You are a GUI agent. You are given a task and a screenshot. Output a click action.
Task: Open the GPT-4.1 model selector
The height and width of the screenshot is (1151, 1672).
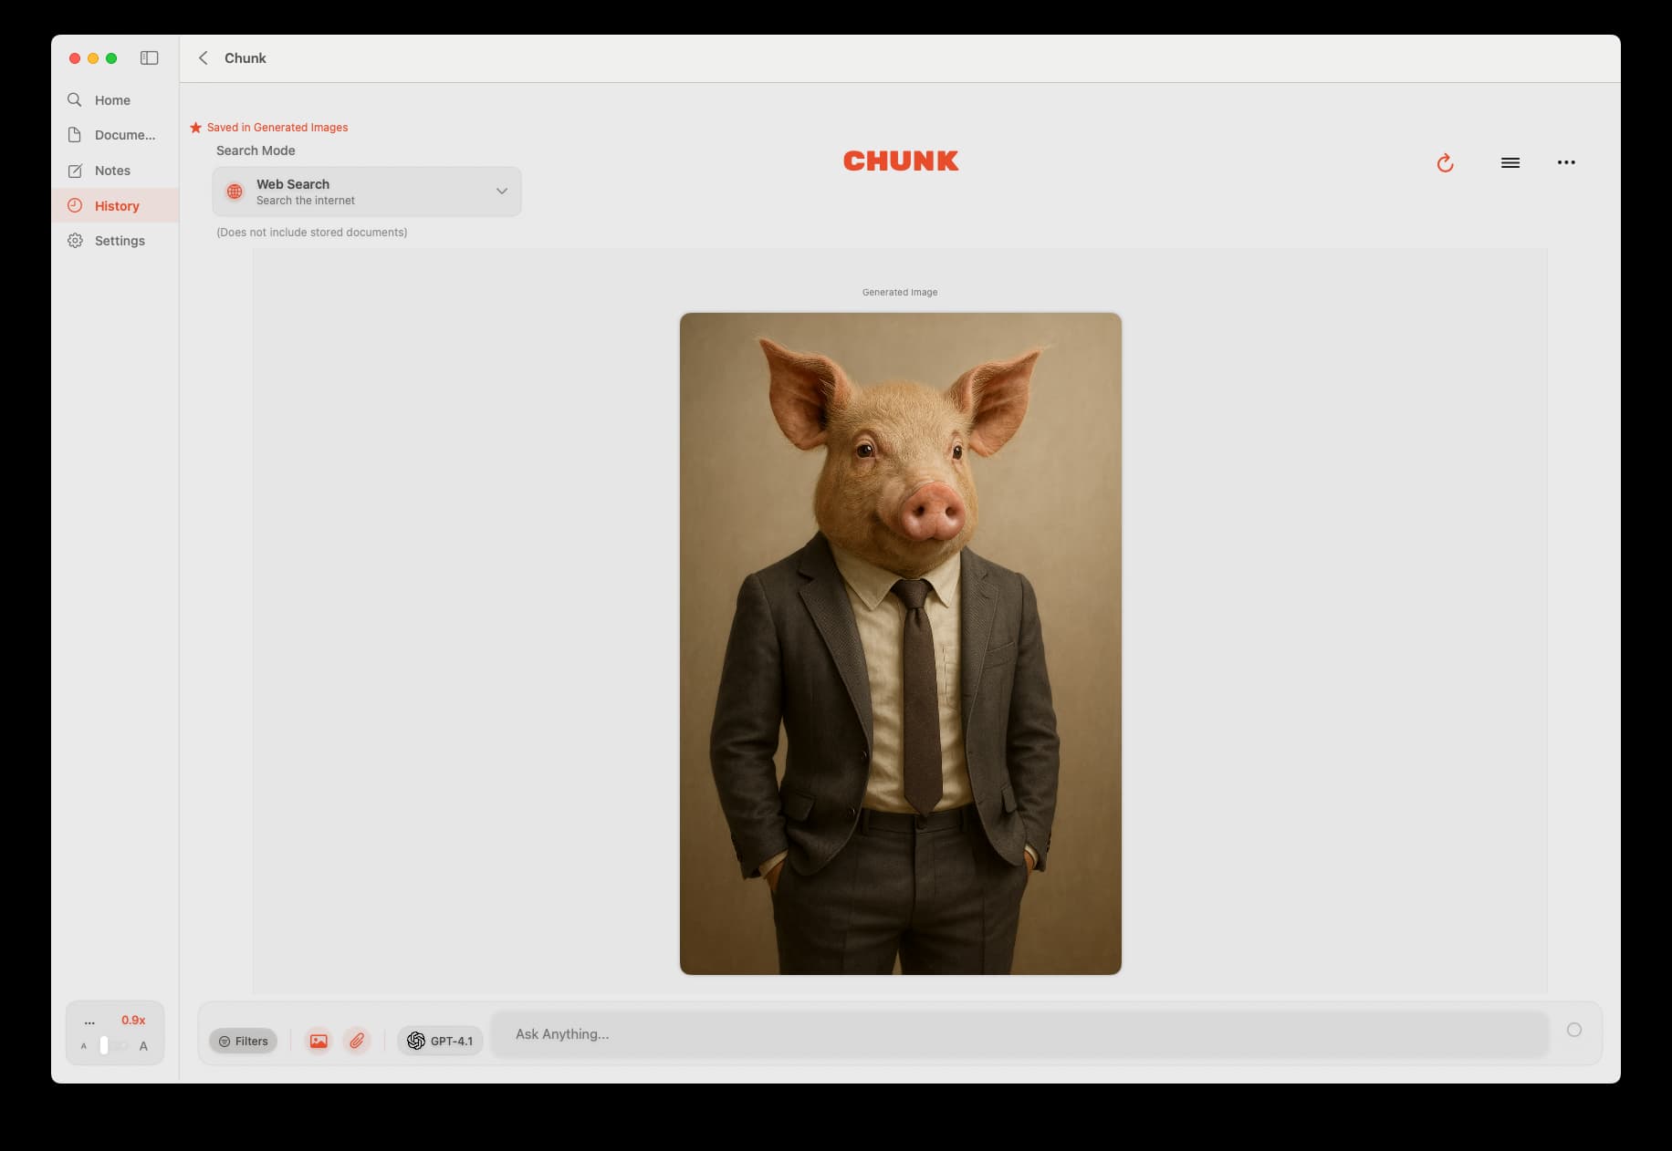[440, 1040]
